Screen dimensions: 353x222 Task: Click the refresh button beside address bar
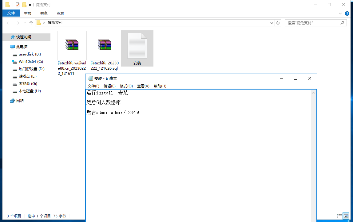pyautogui.click(x=278, y=23)
